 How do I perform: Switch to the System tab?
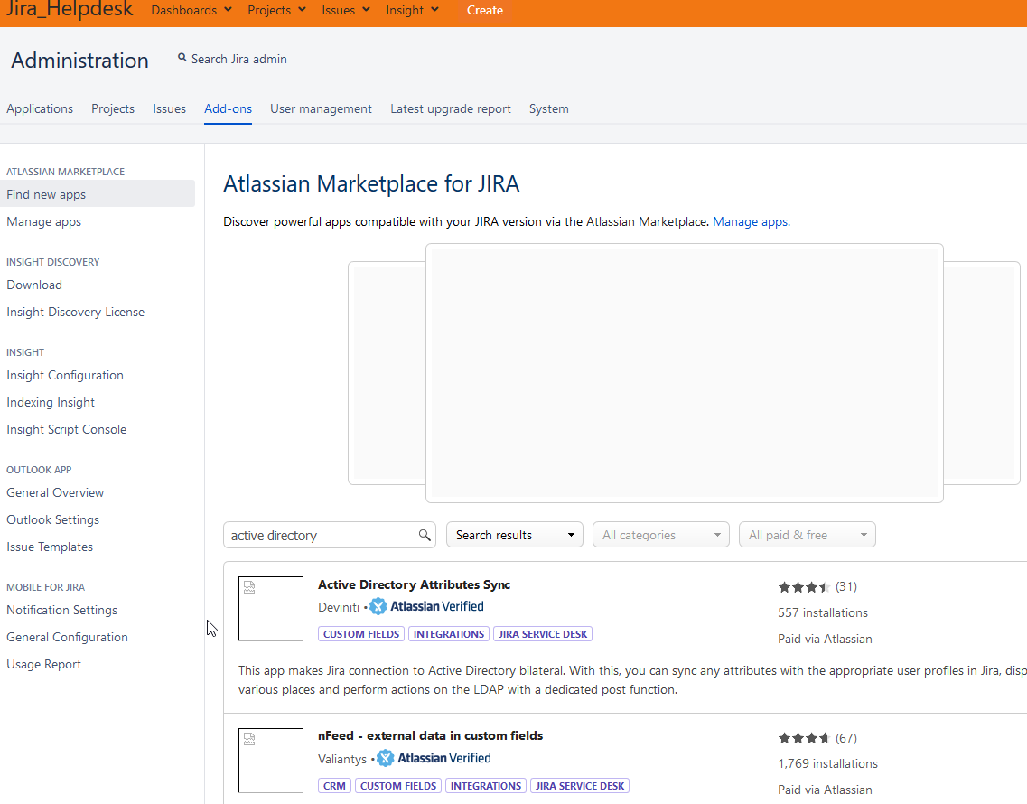click(549, 108)
